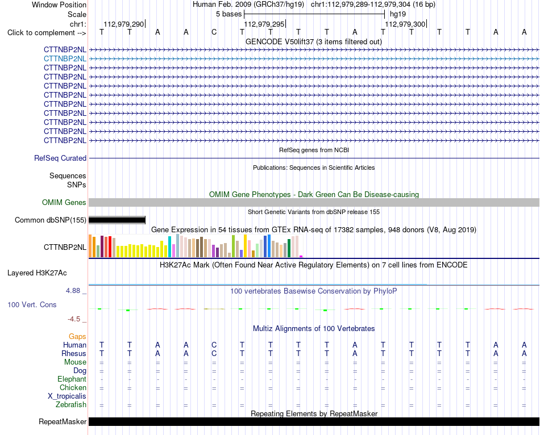Click the cyan bar in the GTEx chart
The image size is (540, 435).
click(x=169, y=247)
